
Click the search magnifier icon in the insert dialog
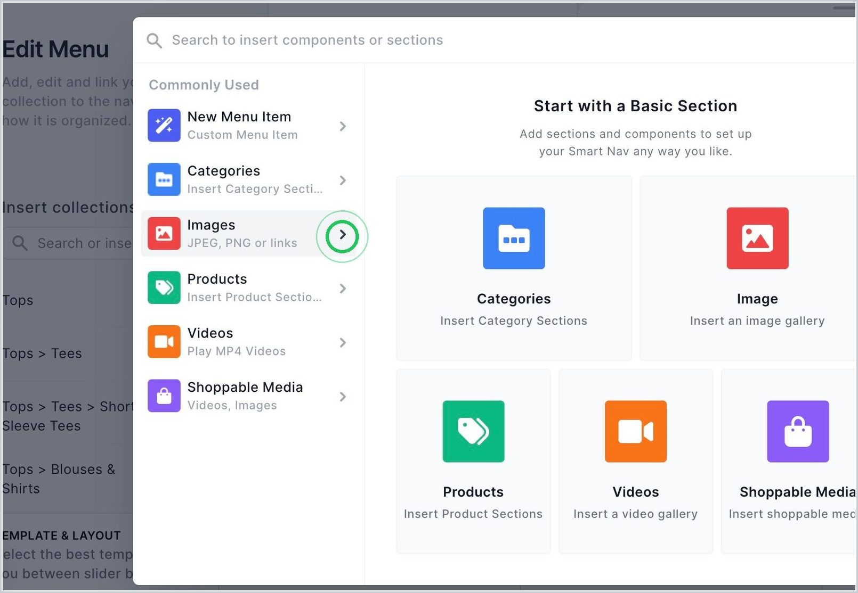tap(154, 40)
